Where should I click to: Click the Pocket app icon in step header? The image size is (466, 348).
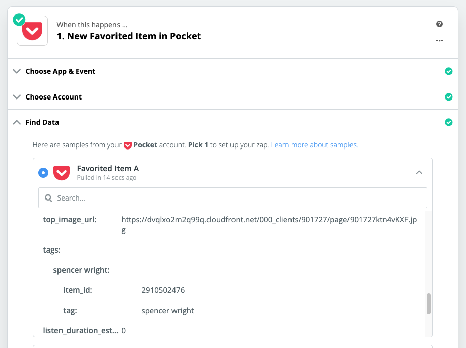tap(32, 31)
